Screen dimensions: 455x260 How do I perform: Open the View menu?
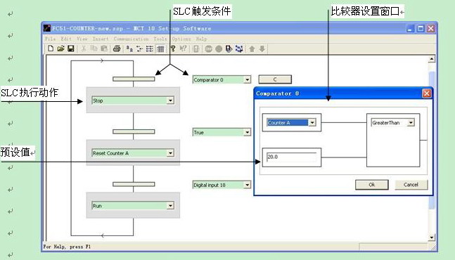pyautogui.click(x=82, y=39)
